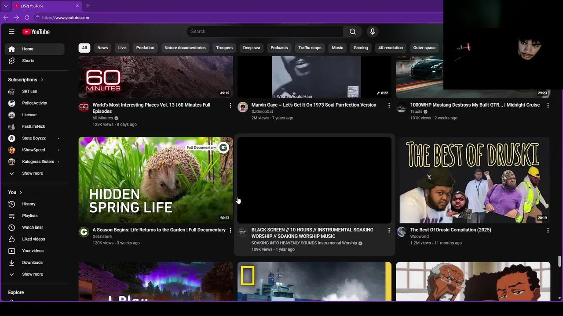Click the YouTube logo
This screenshot has width=563, height=316.
[x=36, y=32]
